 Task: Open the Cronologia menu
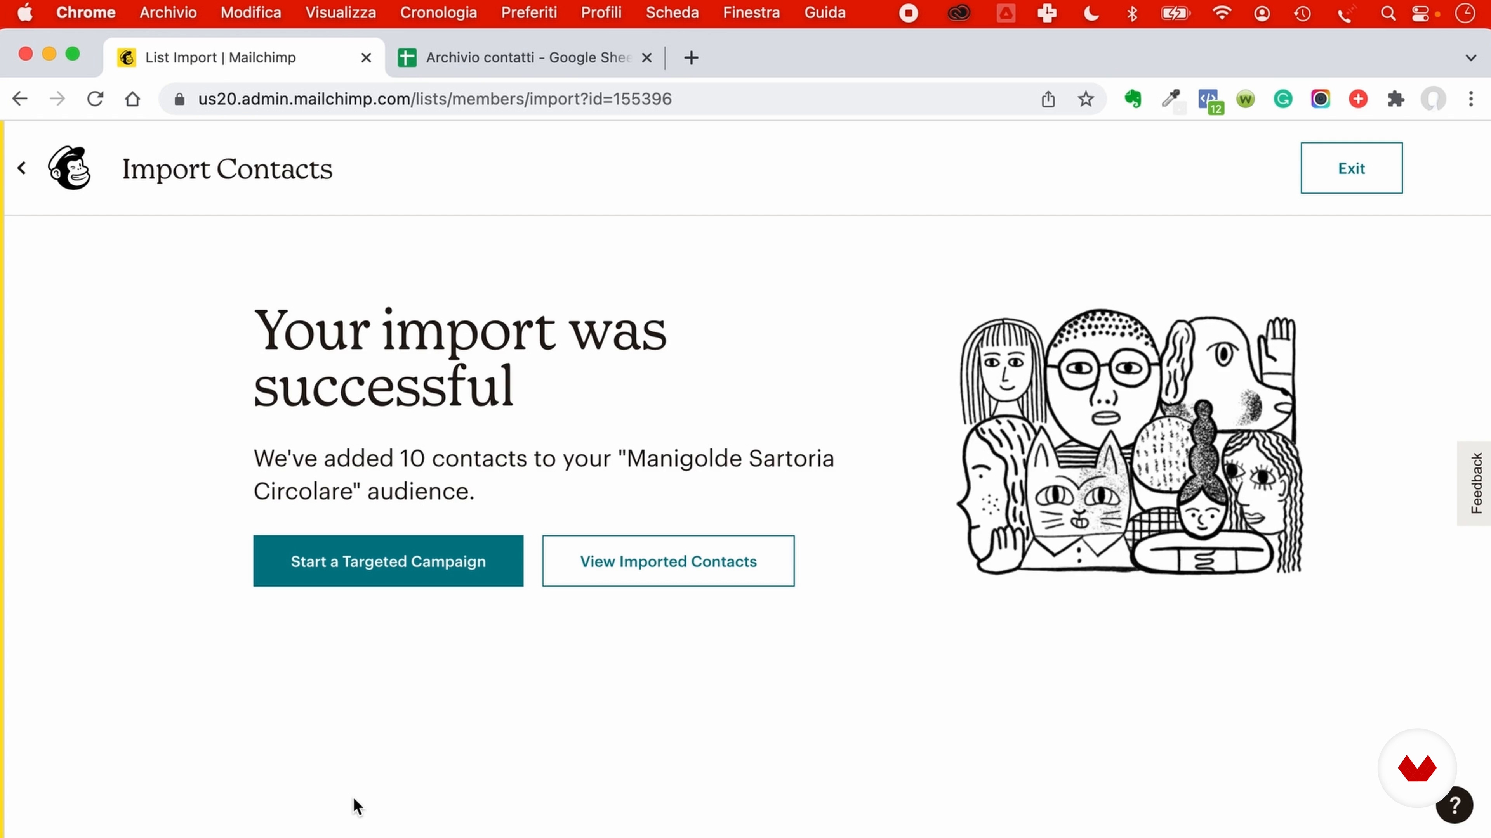(x=438, y=13)
